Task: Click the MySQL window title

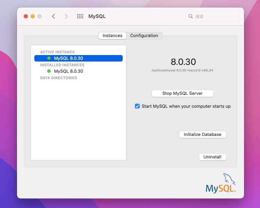Action: click(97, 16)
